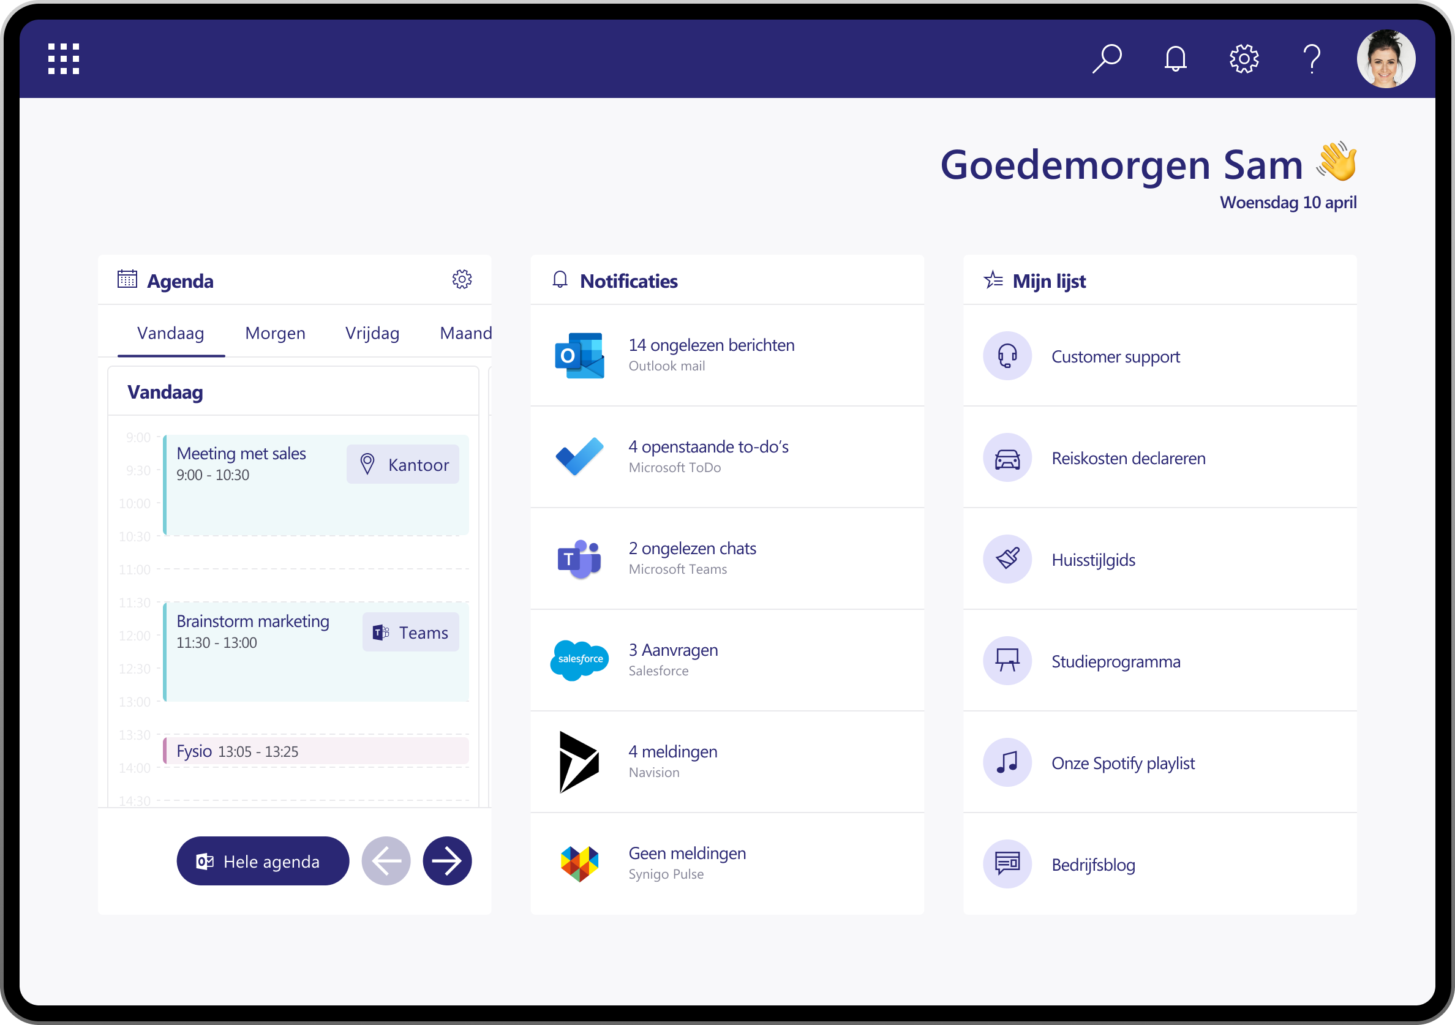
Task: Click Studieprogramma presentation board icon
Action: (x=1007, y=661)
